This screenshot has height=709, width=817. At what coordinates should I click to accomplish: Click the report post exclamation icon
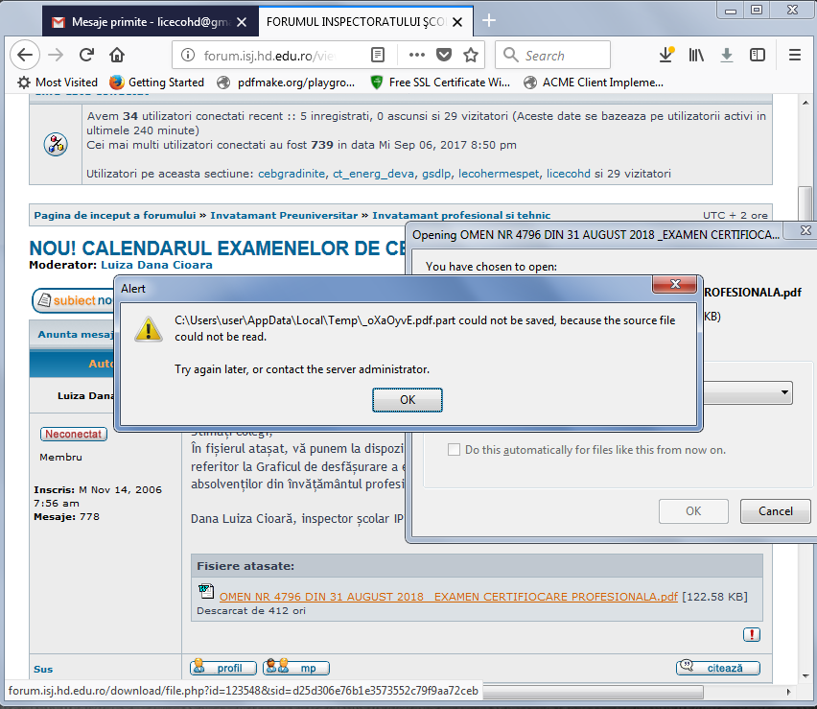752,634
